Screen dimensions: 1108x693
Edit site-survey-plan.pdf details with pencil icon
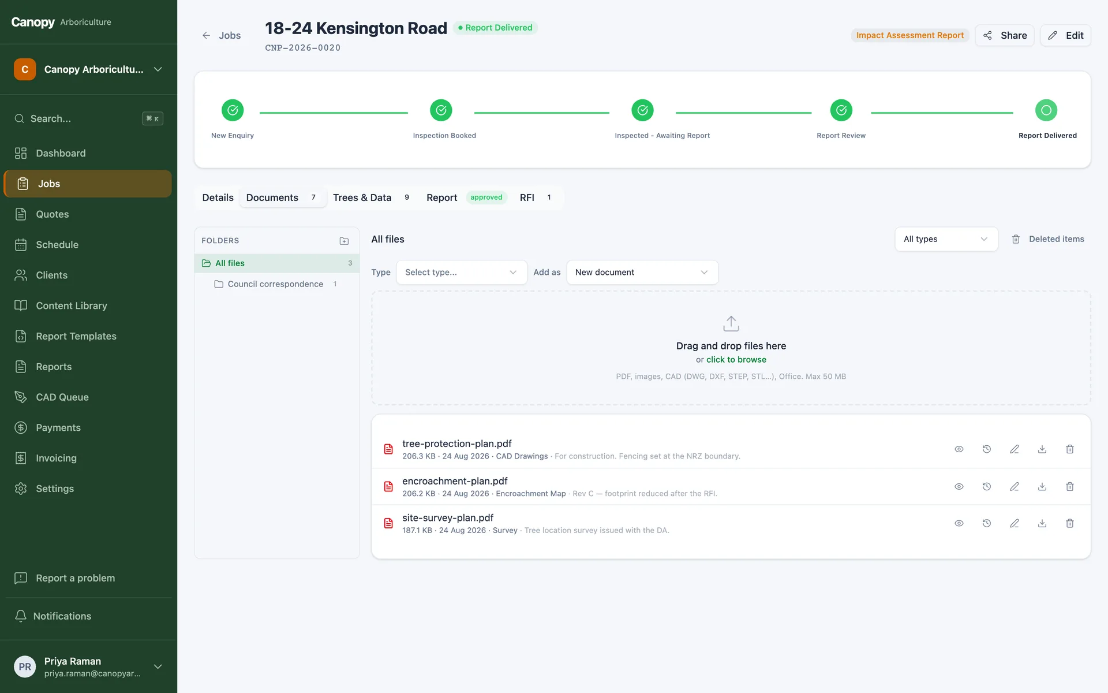tap(1015, 523)
